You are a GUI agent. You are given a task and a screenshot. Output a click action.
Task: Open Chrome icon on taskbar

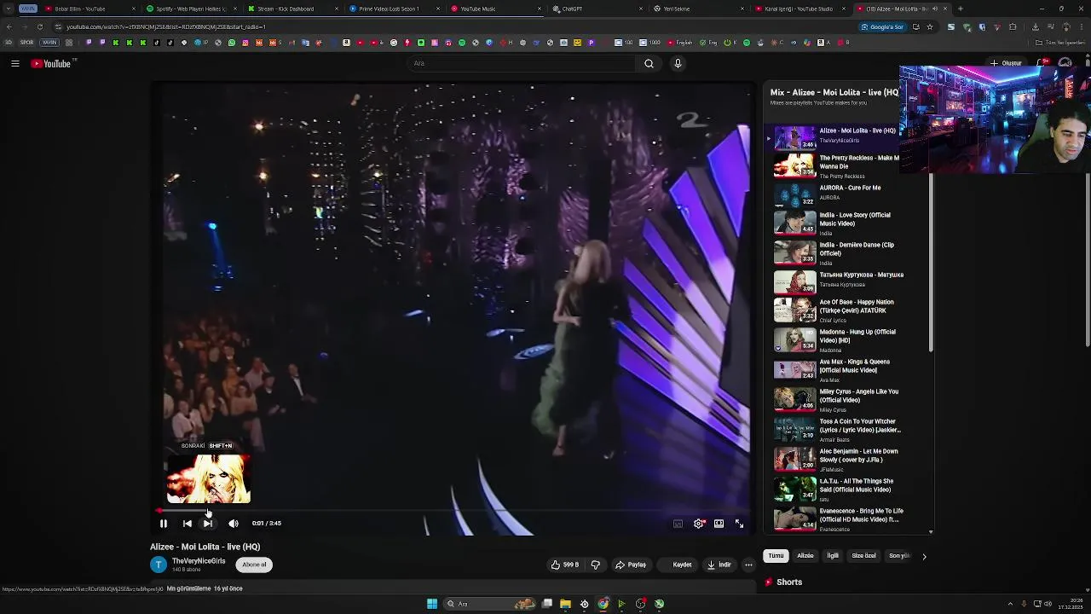tap(603, 604)
